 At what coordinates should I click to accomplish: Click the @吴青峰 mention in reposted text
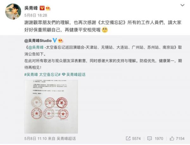click(x=36, y=47)
